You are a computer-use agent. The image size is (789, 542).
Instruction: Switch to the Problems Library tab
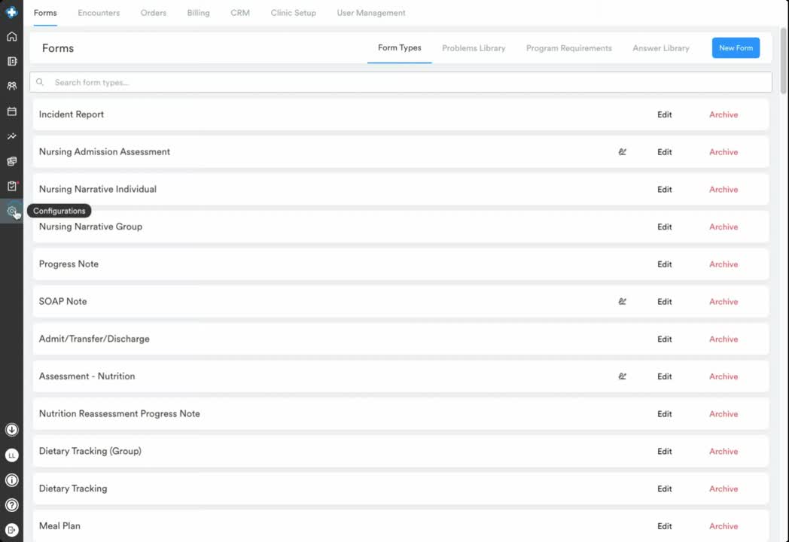(474, 47)
